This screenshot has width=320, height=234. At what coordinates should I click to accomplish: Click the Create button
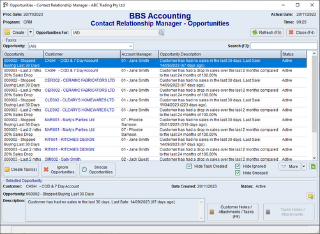point(15,33)
